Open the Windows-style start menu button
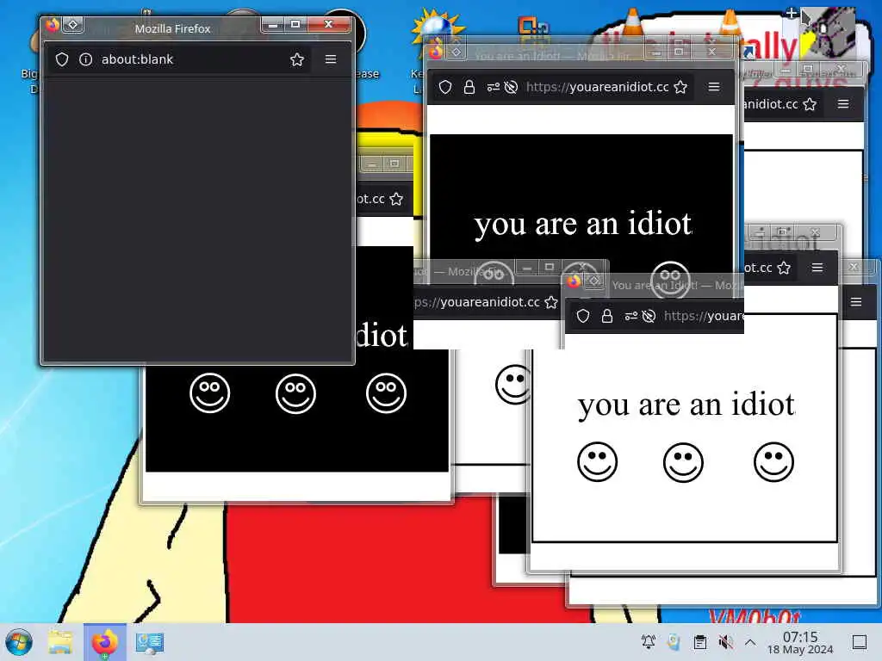The height and width of the screenshot is (661, 882). point(19,642)
